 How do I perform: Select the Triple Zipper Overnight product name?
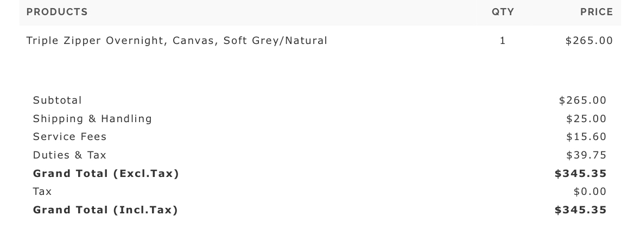176,41
